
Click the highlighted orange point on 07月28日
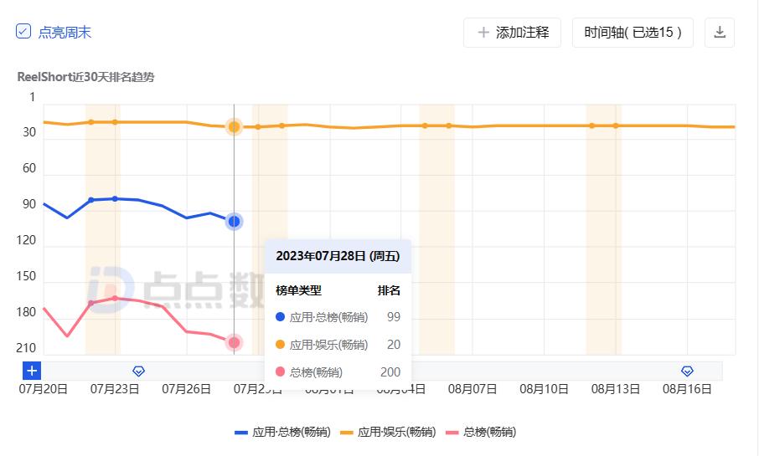tap(235, 127)
